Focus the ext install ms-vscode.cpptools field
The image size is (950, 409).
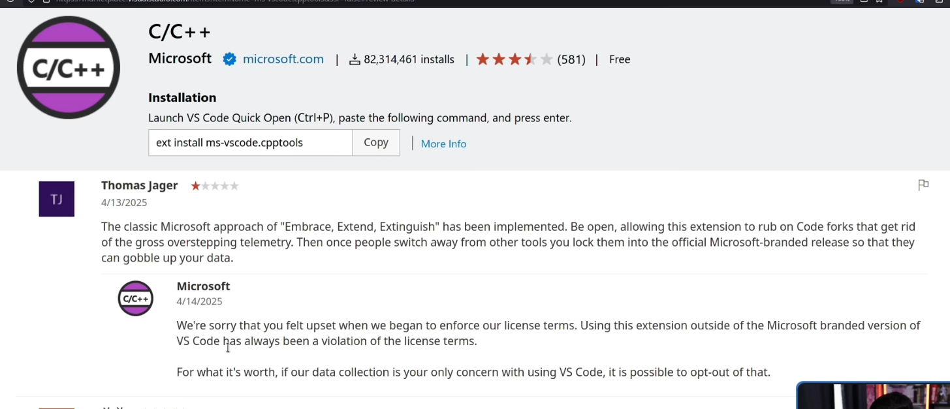coord(250,143)
